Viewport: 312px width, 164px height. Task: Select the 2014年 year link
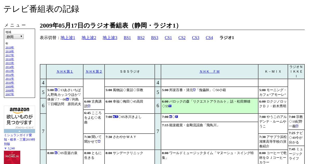(x=10, y=67)
